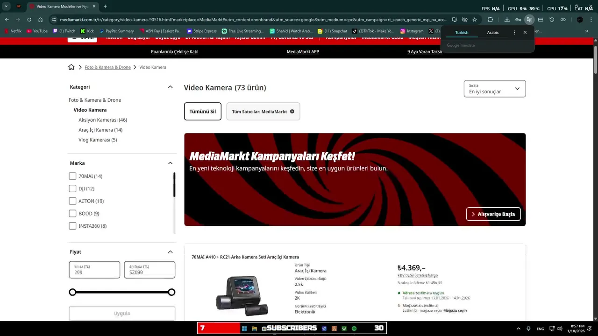Remove the Tüm Satıcılar MediaMarkt filter x

(x=292, y=112)
